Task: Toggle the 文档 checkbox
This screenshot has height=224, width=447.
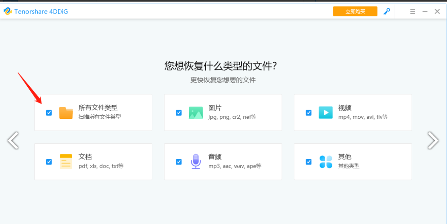Action: pos(49,162)
